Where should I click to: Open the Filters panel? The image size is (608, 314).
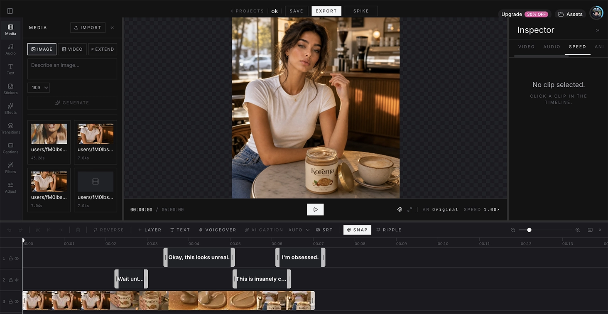[10, 168]
